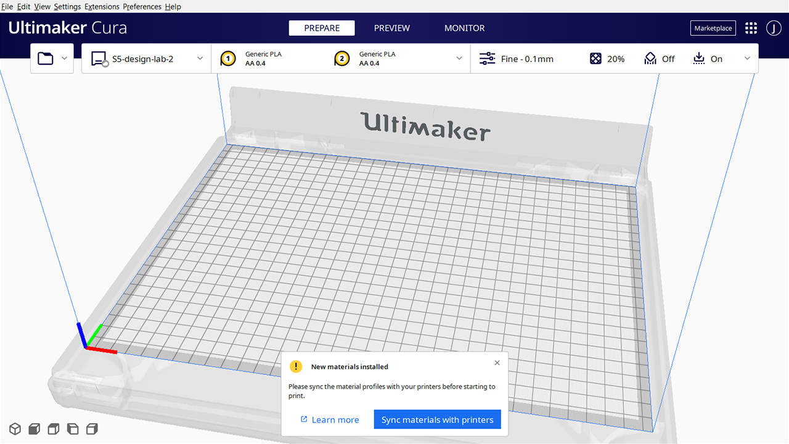The image size is (789, 444).
Task: Select the extruder 2 circle icon
Action: click(x=342, y=59)
